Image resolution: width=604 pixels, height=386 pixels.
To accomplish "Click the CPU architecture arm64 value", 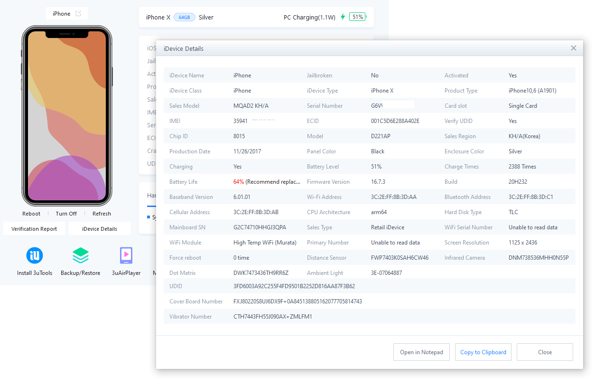I will (379, 212).
